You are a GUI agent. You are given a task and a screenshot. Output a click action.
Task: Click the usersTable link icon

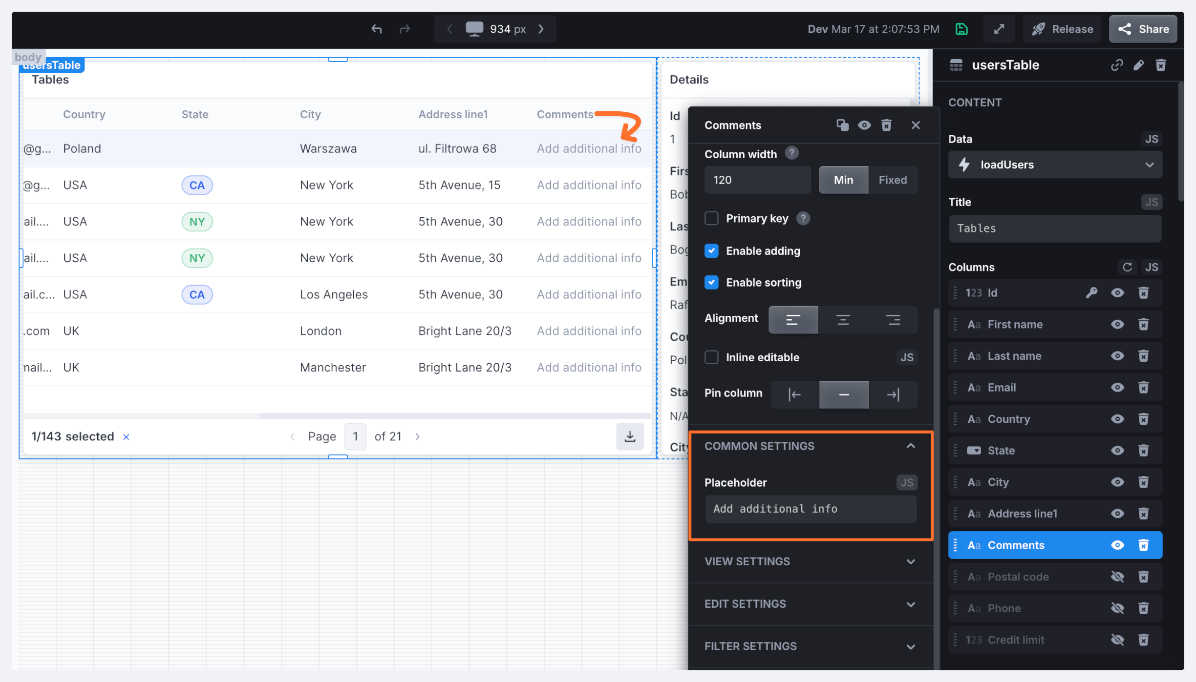coord(1116,65)
